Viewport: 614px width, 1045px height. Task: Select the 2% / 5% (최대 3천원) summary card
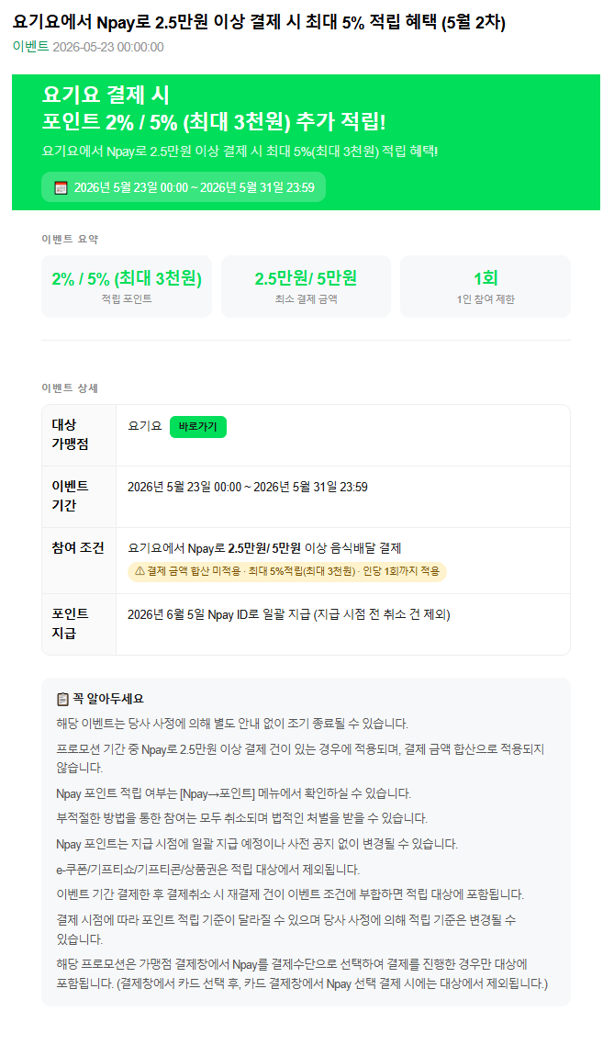click(x=127, y=287)
